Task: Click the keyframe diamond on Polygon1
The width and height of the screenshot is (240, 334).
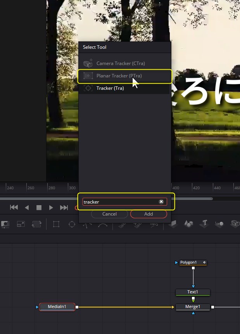Action: (204, 262)
